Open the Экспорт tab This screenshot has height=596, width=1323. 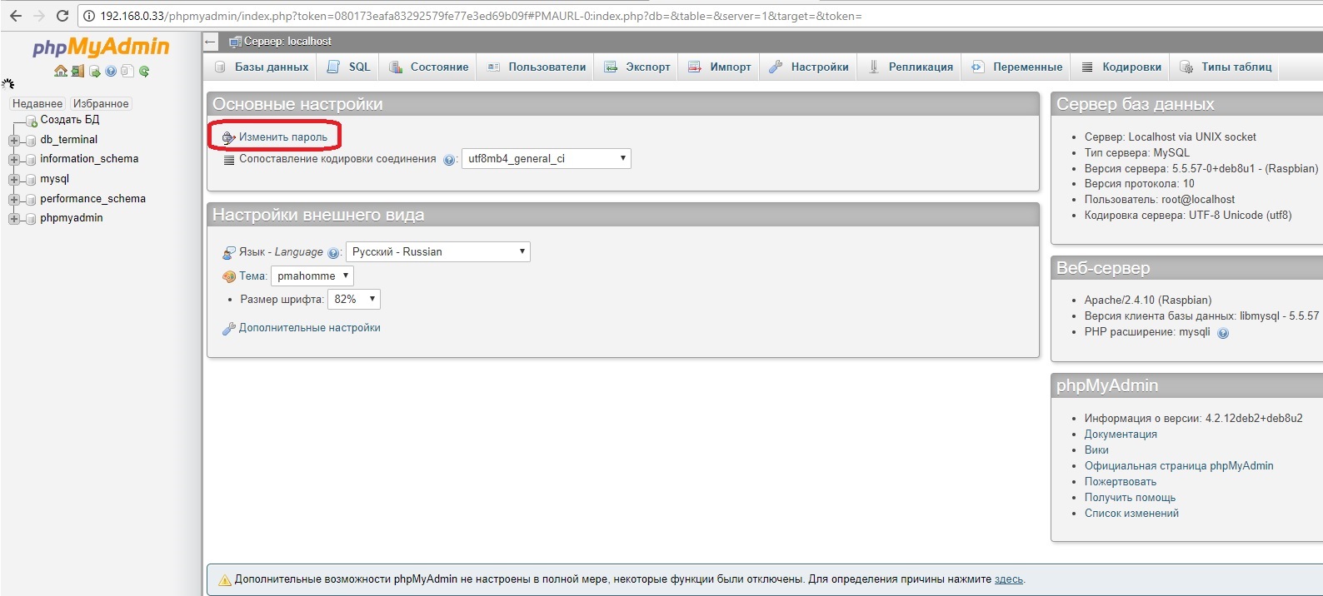click(637, 67)
